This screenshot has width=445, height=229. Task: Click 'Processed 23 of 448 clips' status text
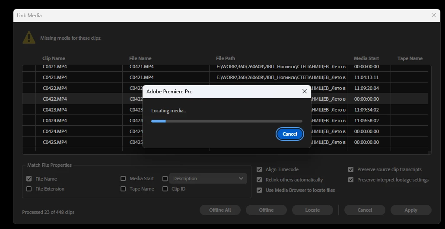48,212
